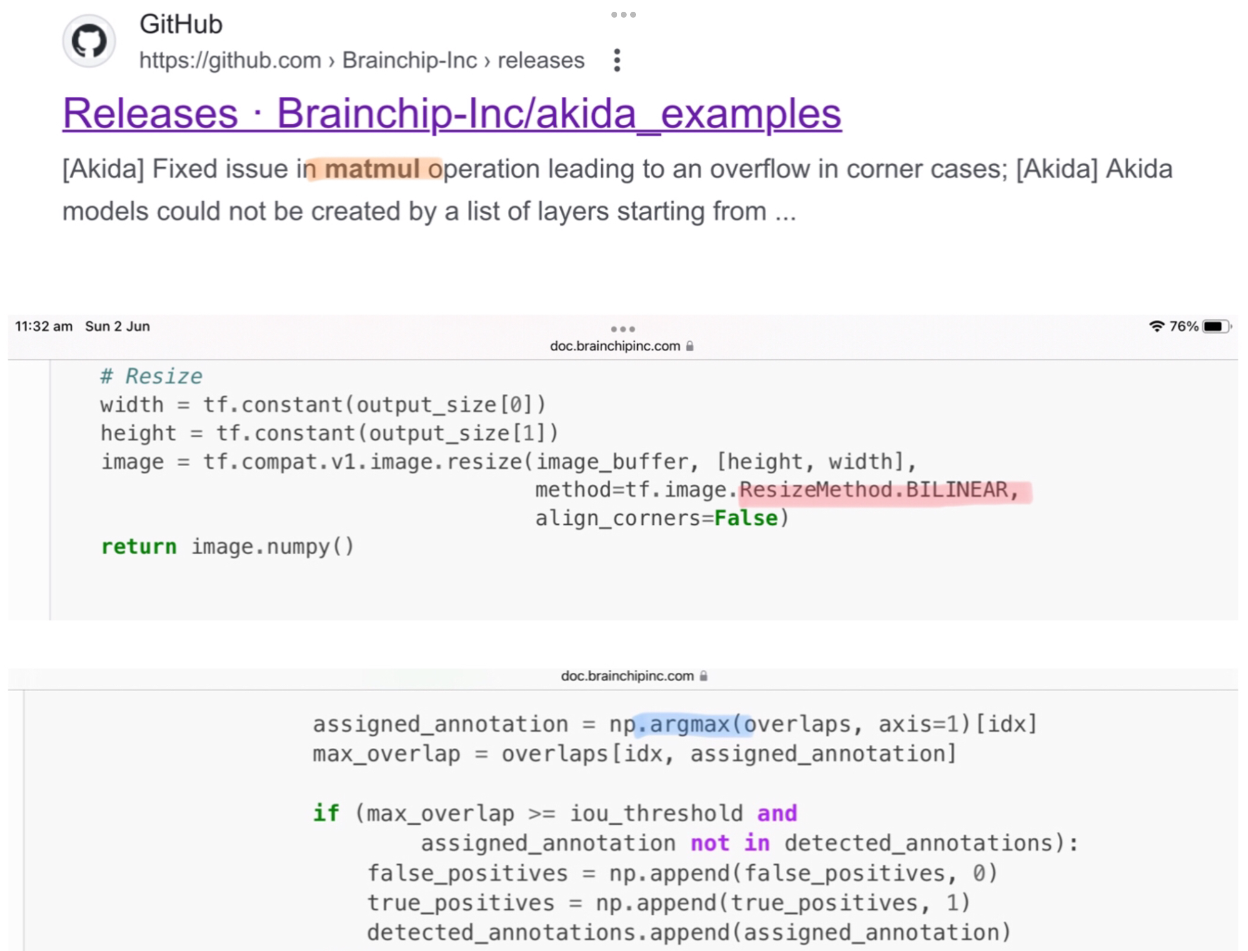1248x951 pixels.
Task: Click the false_positives np.append line
Action: coord(683,874)
